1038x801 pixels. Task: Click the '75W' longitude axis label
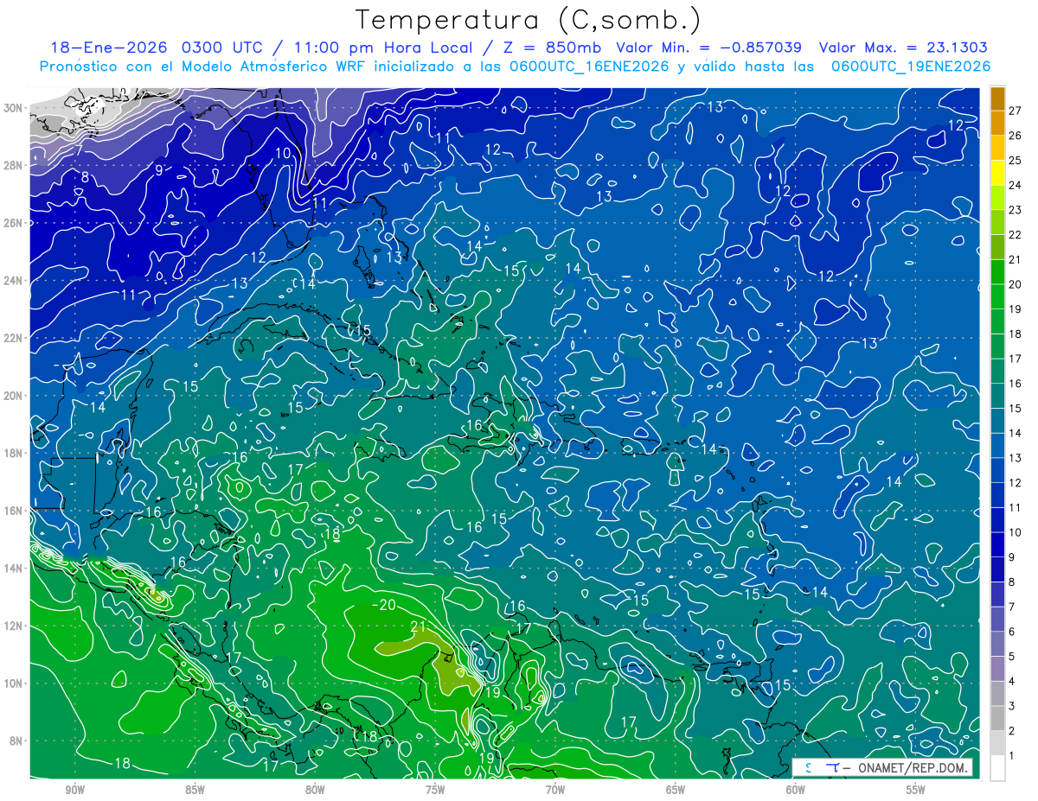pos(435,790)
